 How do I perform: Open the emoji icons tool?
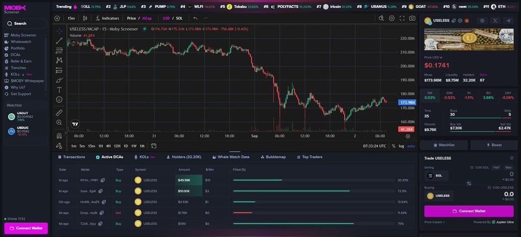coord(59,100)
